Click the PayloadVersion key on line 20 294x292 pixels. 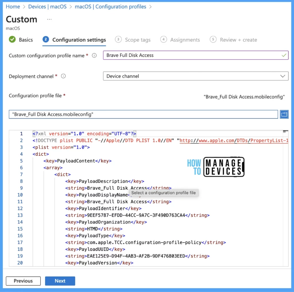click(99, 263)
